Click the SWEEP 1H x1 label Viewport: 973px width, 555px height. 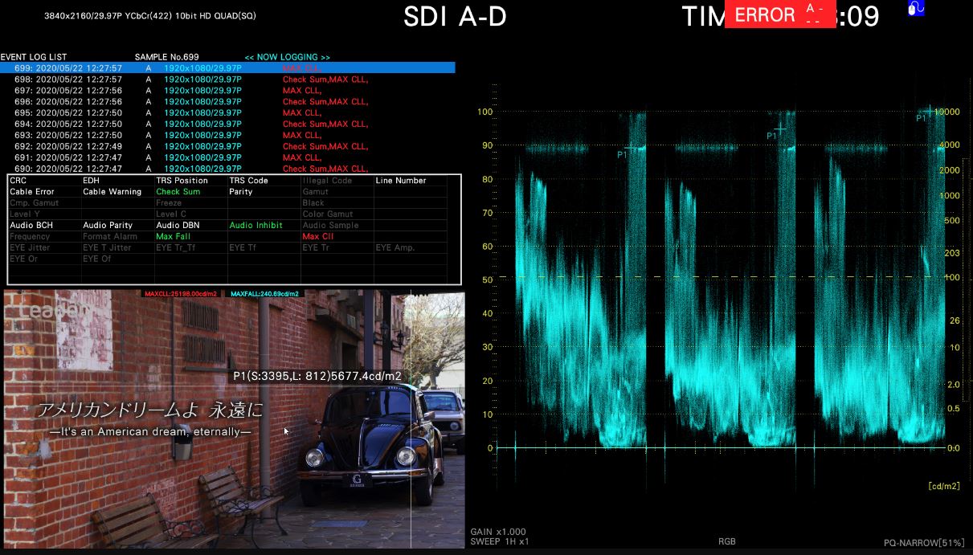(x=500, y=542)
